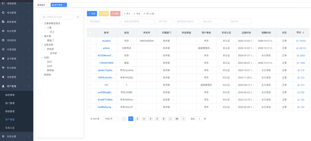Click the 问卷调查 sidebar icon
The width and height of the screenshot is (311, 141).
click(x=3, y=49)
